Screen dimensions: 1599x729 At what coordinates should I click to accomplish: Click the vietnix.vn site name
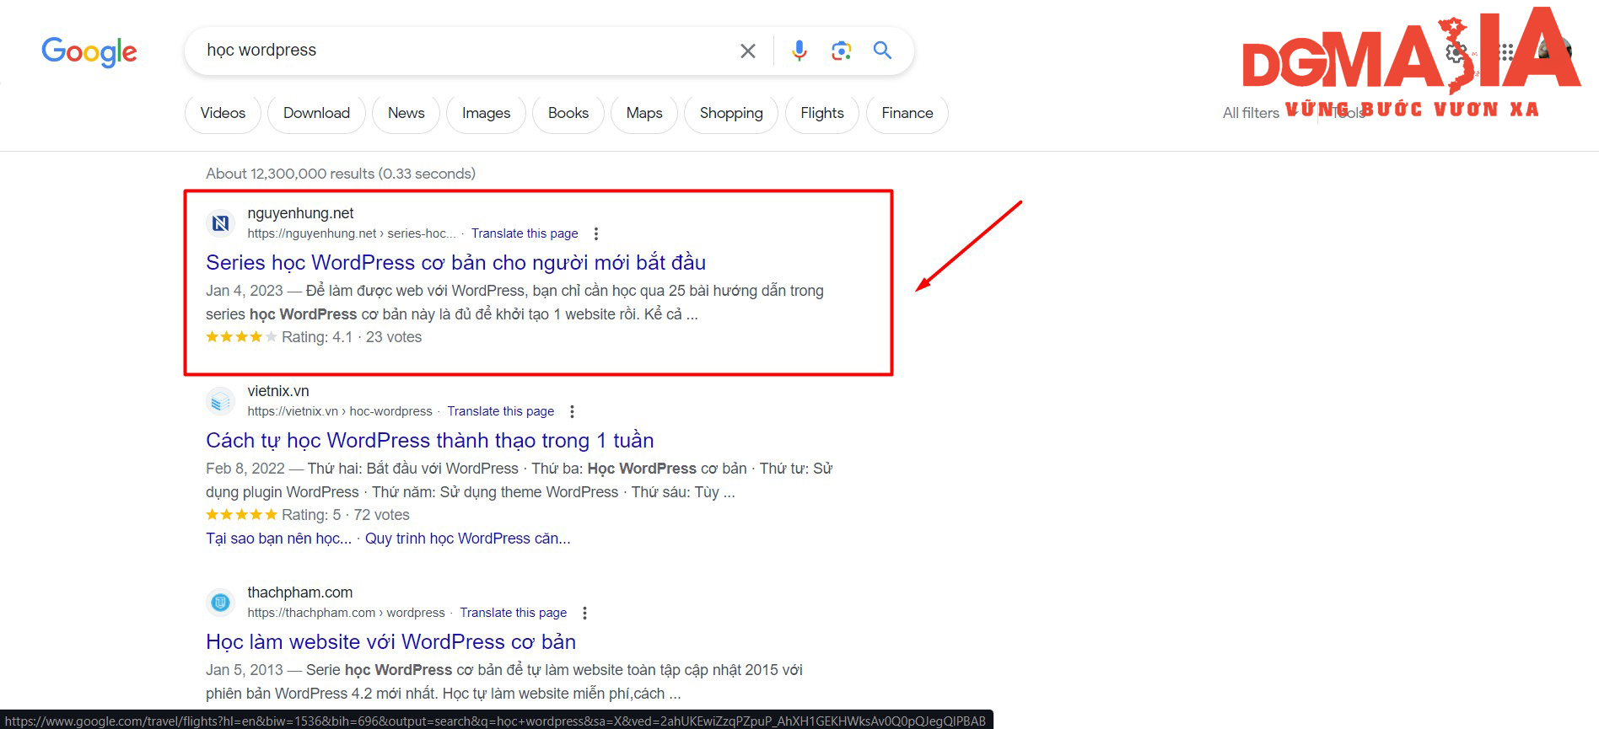(278, 391)
